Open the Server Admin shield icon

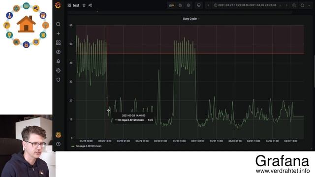pos(58,80)
